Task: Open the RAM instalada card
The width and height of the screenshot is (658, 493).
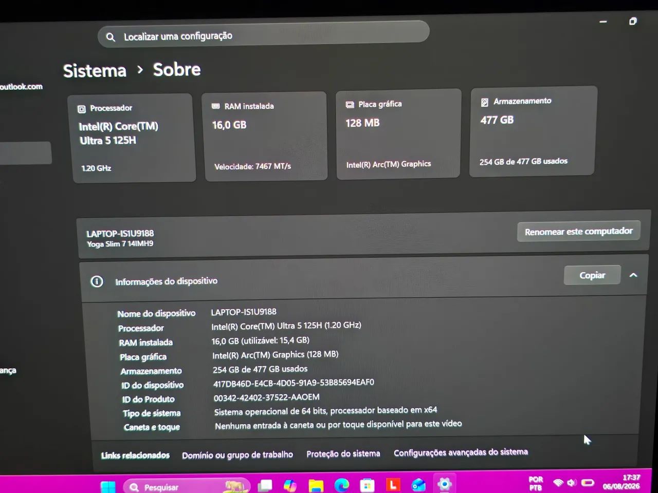Action: tap(265, 136)
